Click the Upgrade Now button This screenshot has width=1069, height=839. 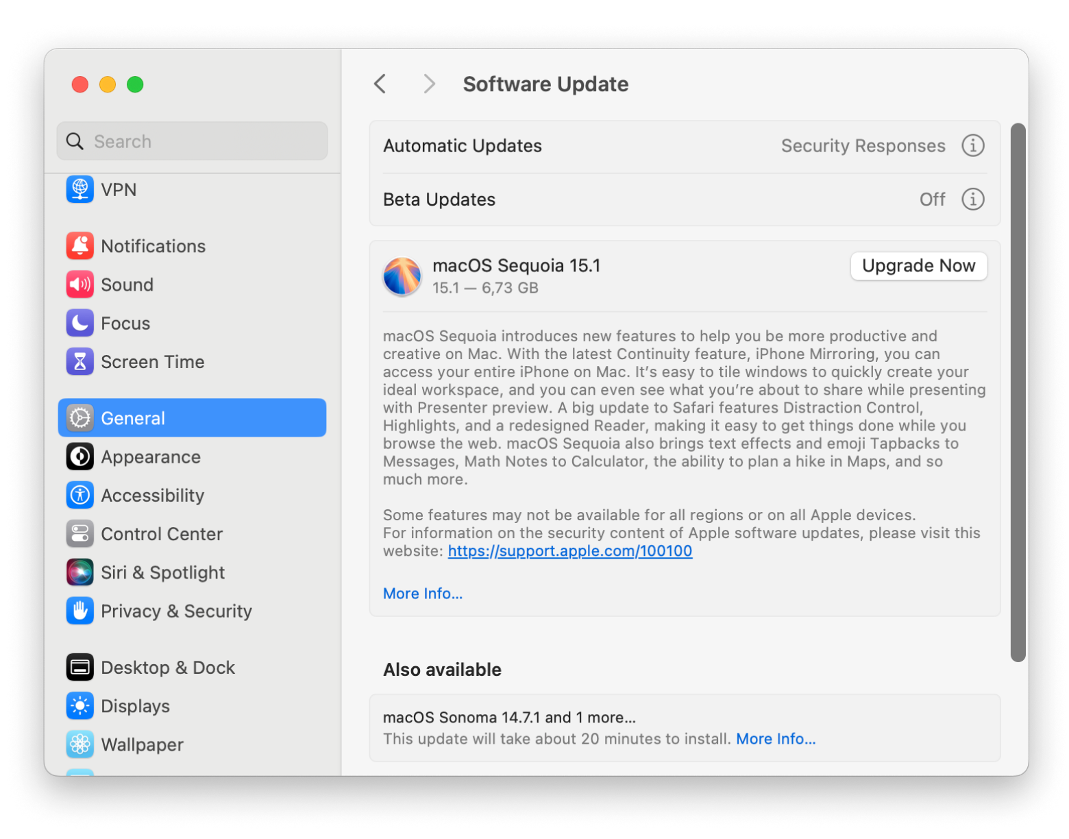tap(918, 266)
